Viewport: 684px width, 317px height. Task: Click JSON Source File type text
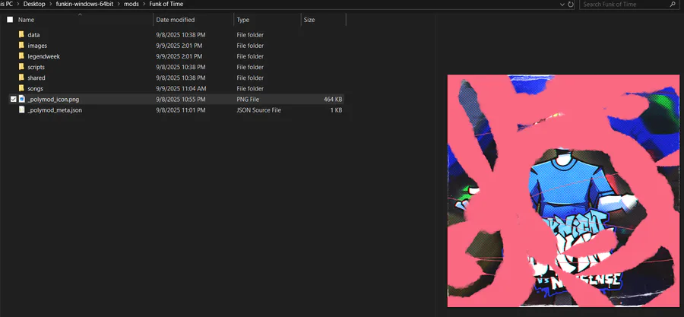258,110
